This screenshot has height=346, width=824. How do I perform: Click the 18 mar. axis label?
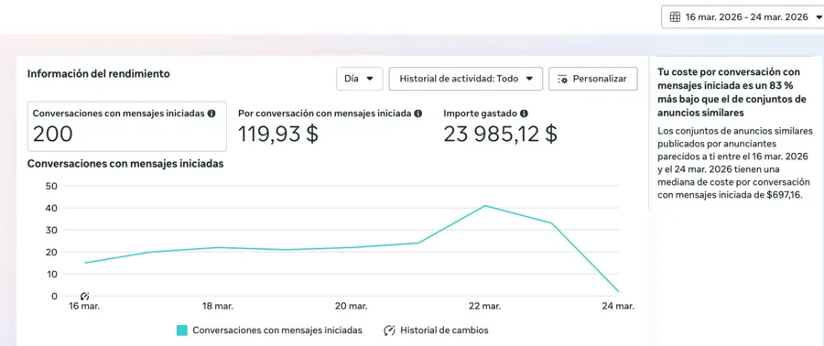pos(218,306)
